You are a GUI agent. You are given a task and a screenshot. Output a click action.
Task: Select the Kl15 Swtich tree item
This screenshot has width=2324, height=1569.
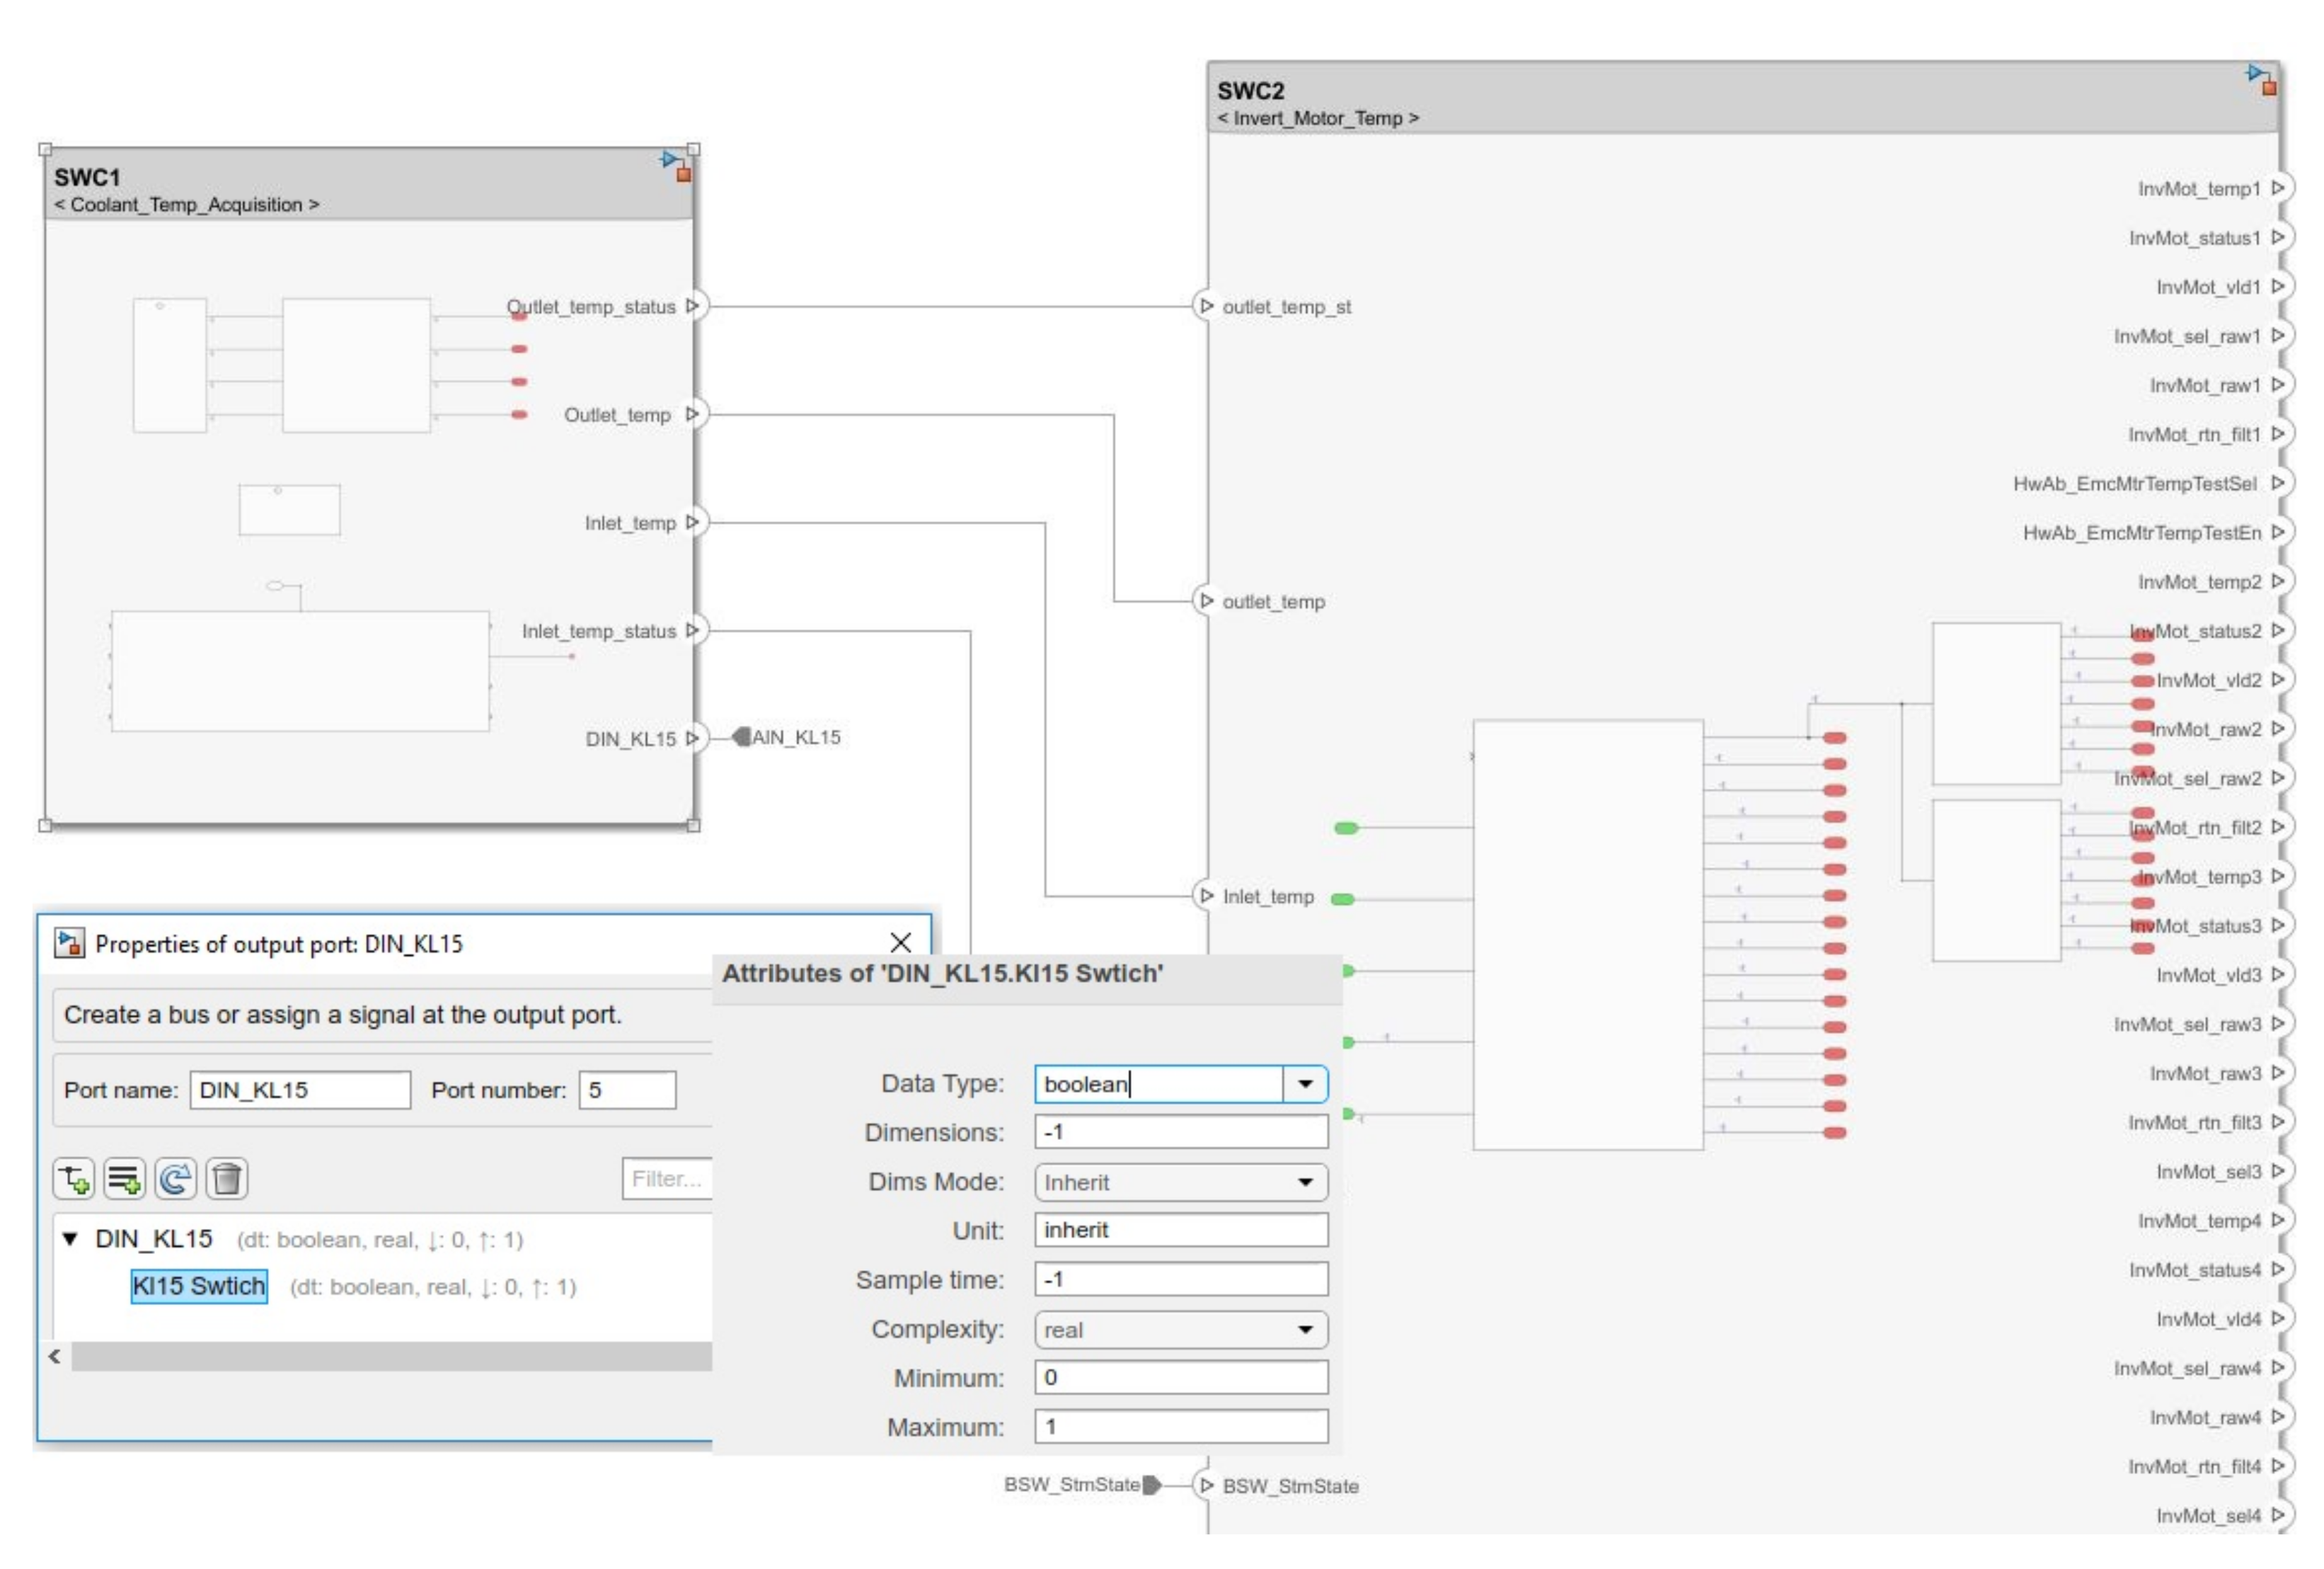click(x=199, y=1286)
